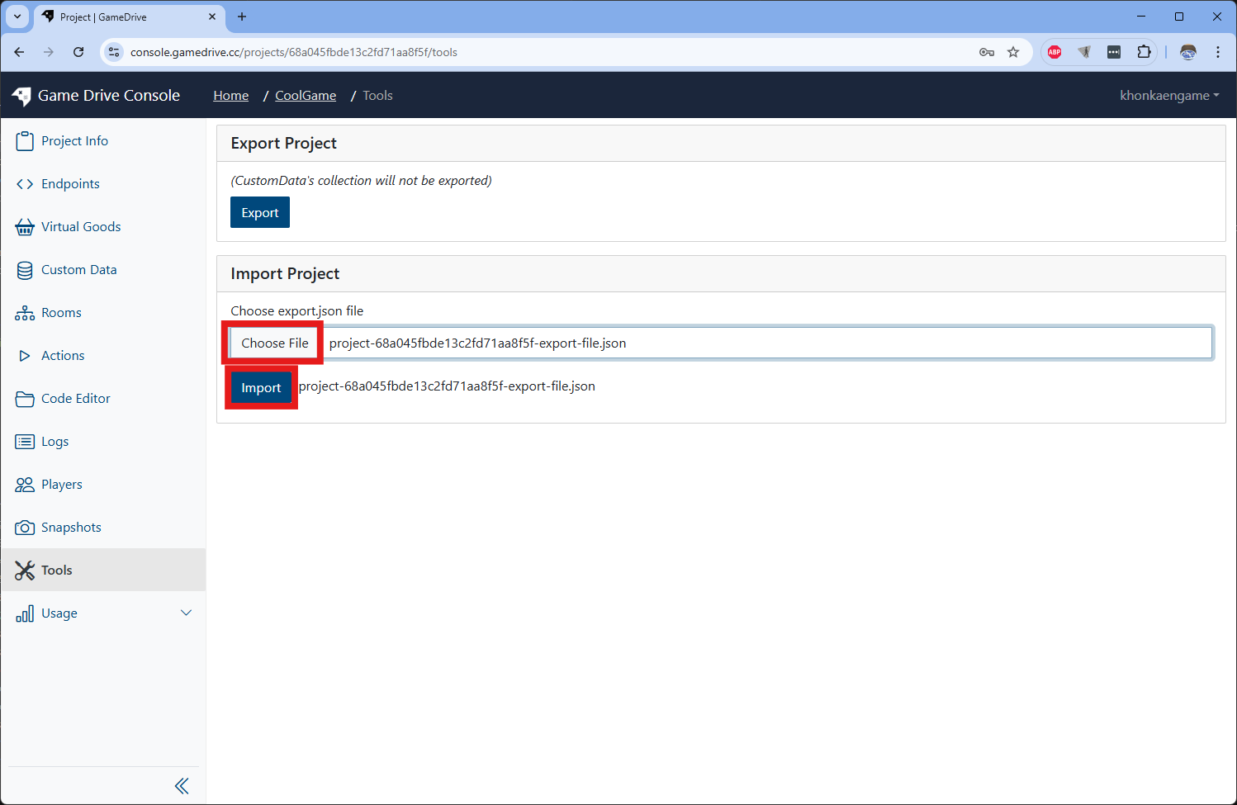
Task: Open the CoolGame breadcrumb link
Action: pos(305,95)
